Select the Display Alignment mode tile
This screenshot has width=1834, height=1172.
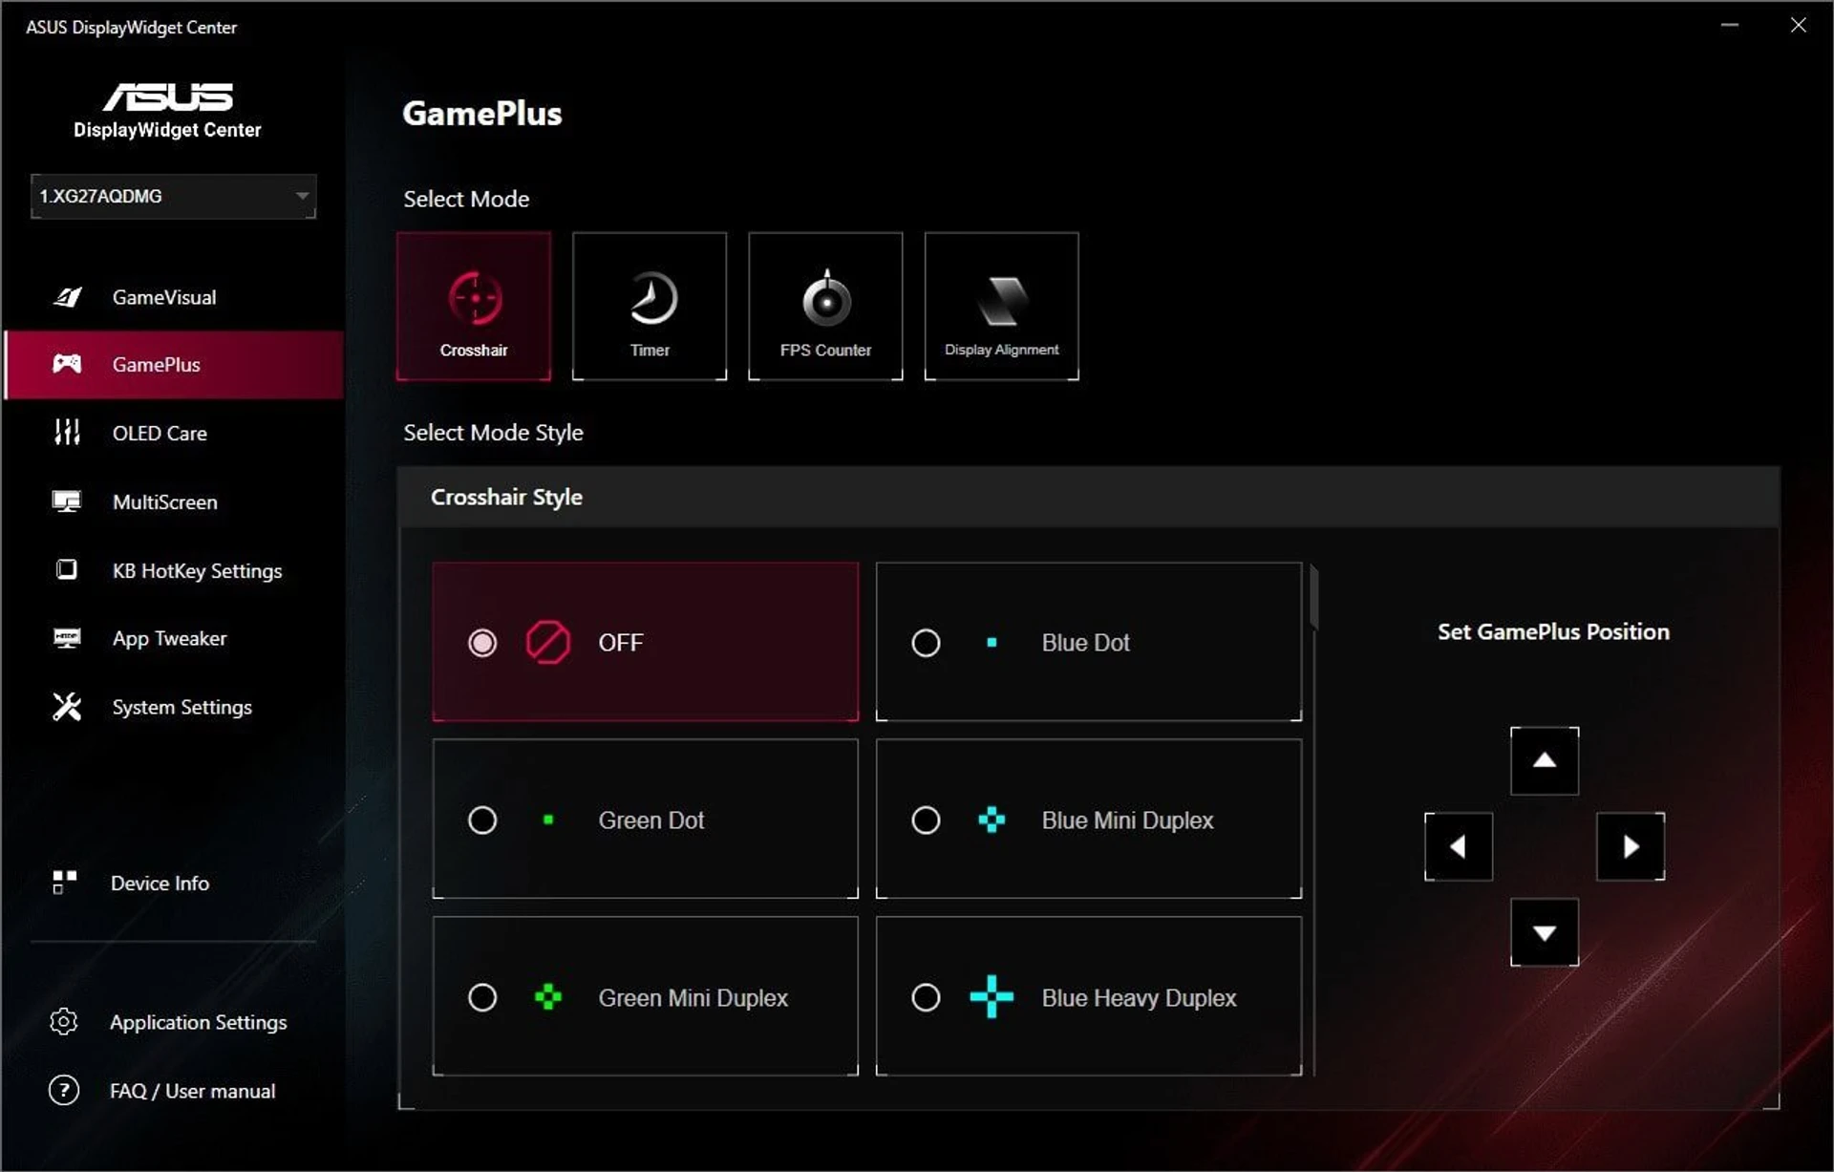coord(1002,306)
